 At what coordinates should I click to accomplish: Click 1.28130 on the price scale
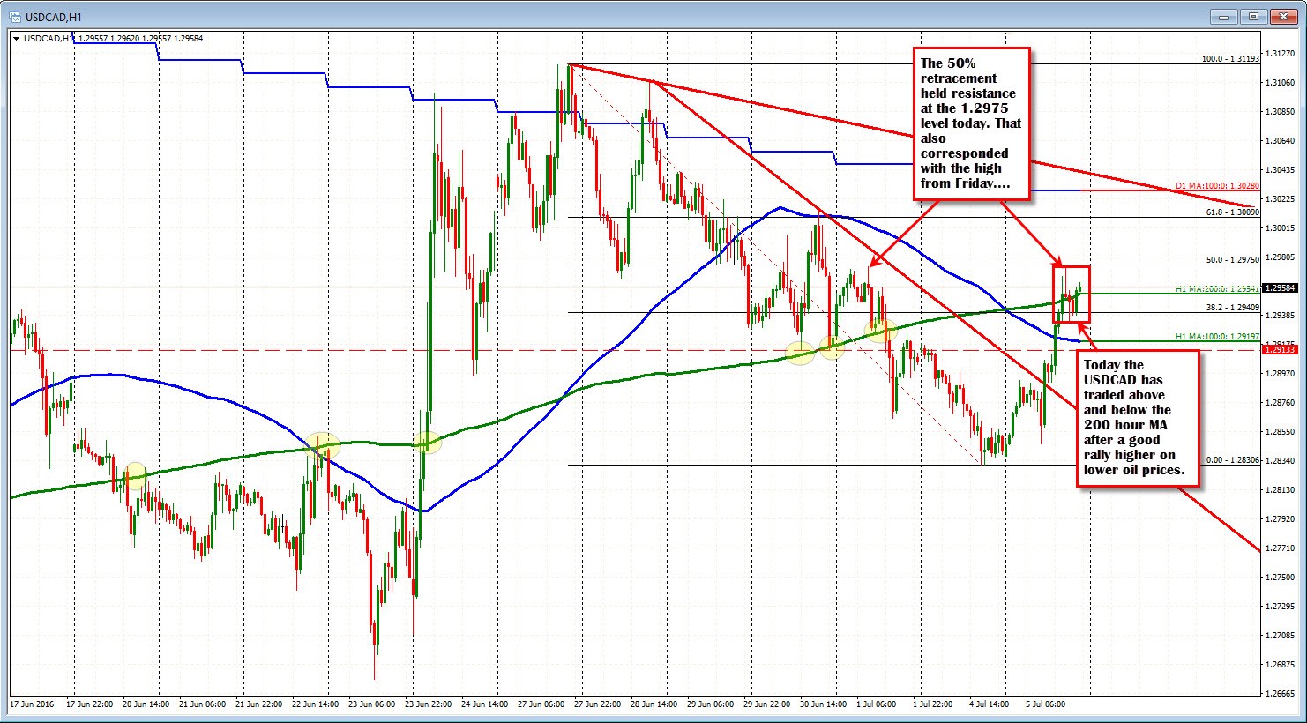click(1281, 490)
